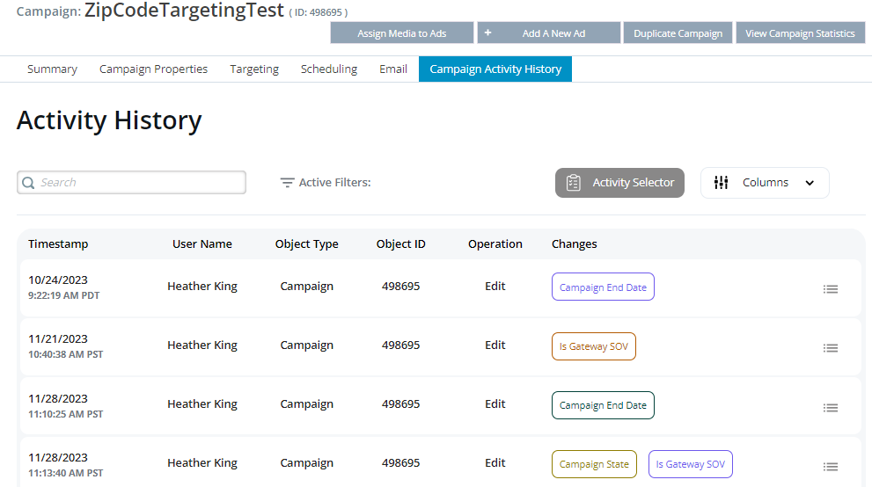The height and width of the screenshot is (487, 872).
Task: Click the User Name column header
Action: pos(202,243)
